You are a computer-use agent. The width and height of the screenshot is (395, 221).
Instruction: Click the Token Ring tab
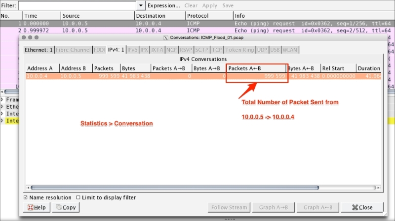coord(239,50)
